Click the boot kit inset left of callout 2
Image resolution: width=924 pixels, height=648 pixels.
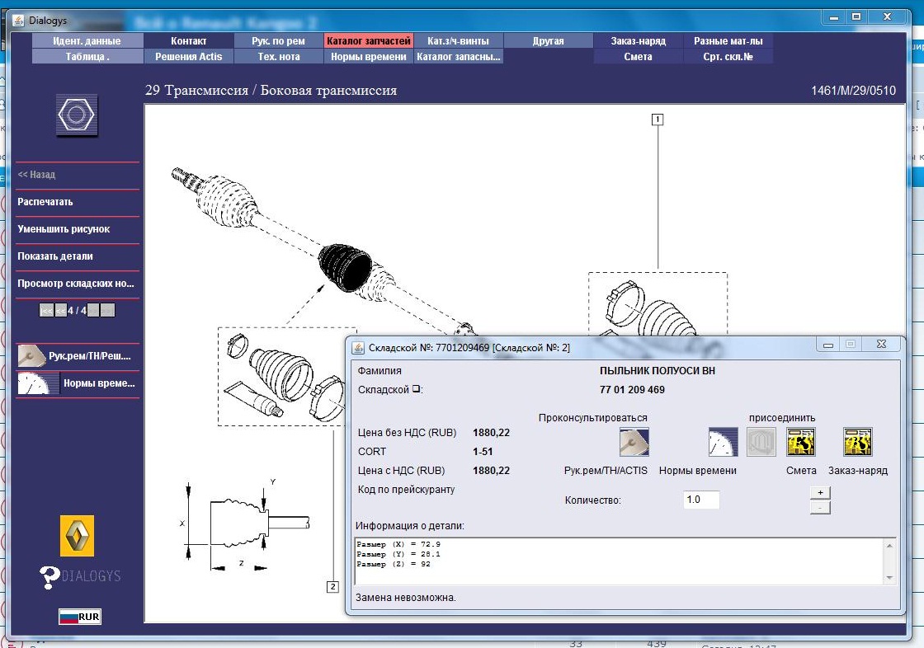tap(281, 377)
